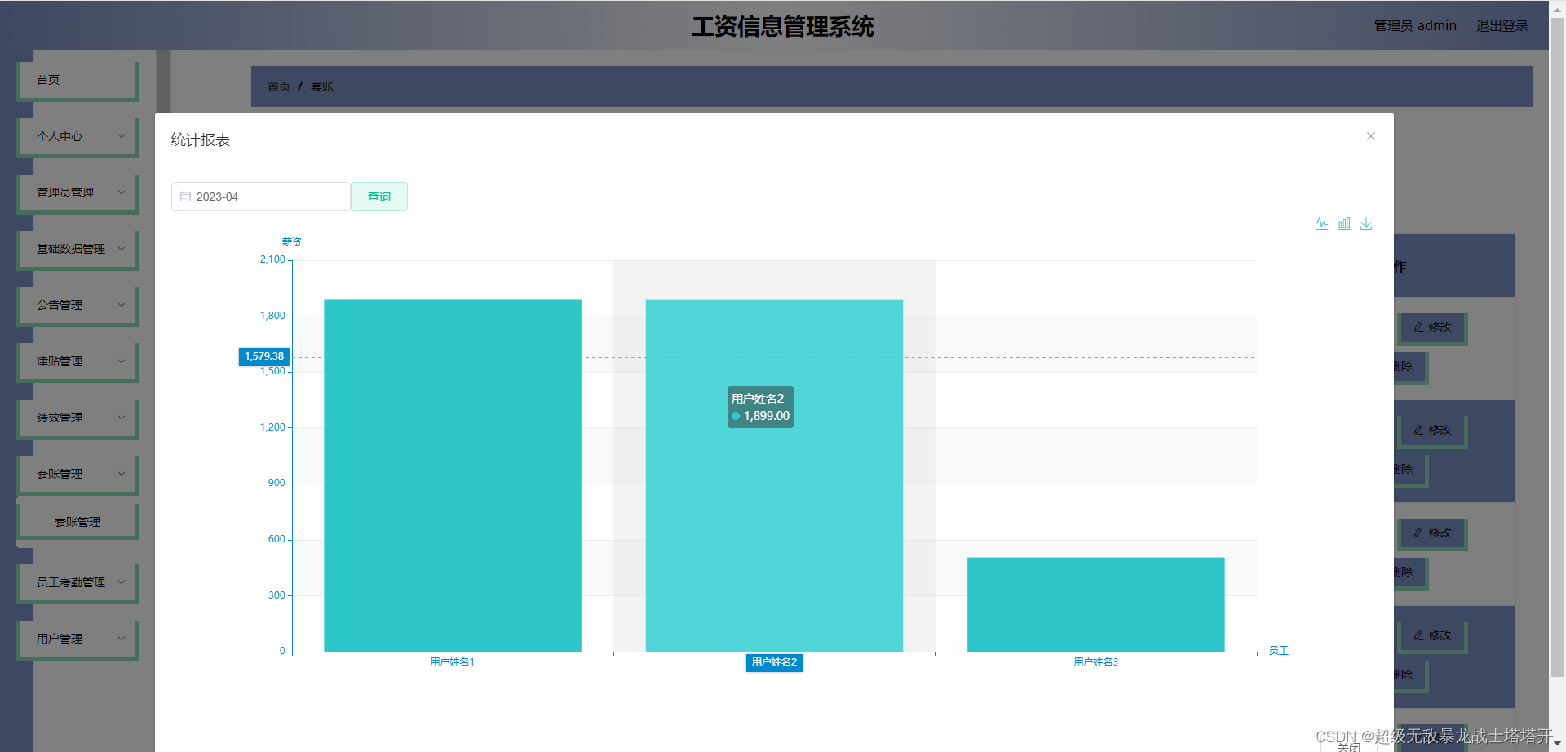Expand 管理员管理 menu chevron
The width and height of the screenshot is (1566, 752).
[122, 192]
